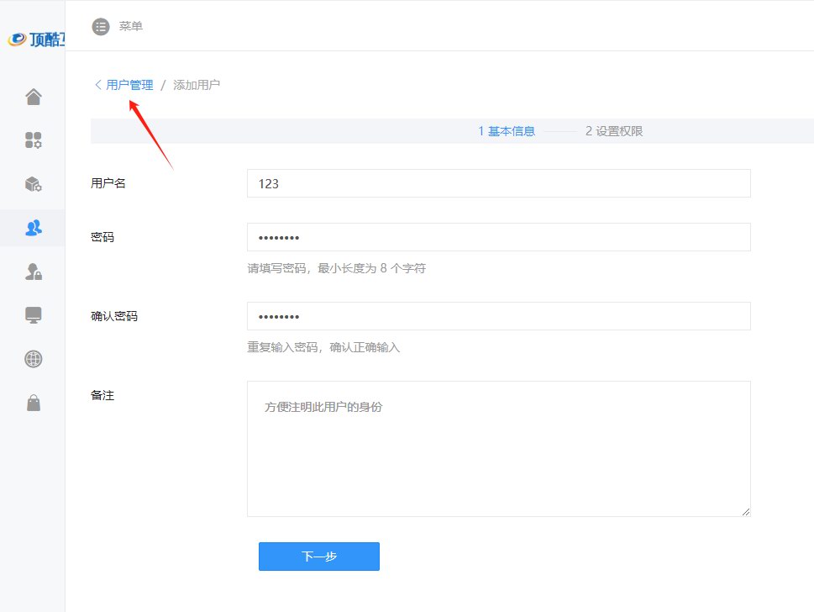Focus the 密码 input field
Viewport: 814px width, 612px height.
point(499,237)
